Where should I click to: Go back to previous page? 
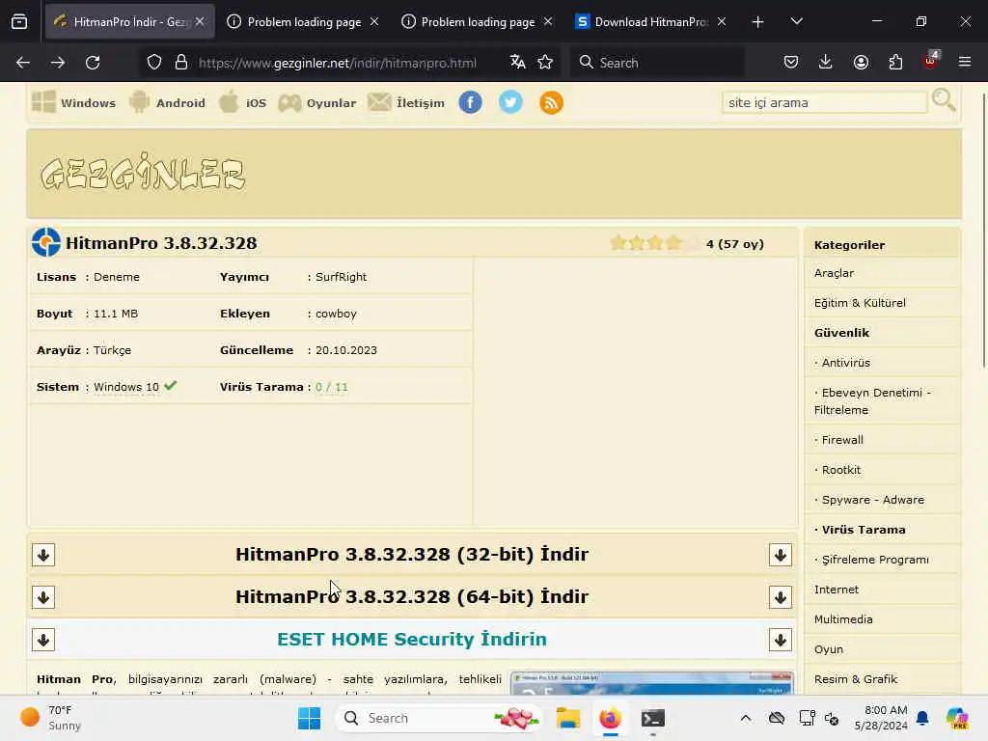pyautogui.click(x=23, y=63)
